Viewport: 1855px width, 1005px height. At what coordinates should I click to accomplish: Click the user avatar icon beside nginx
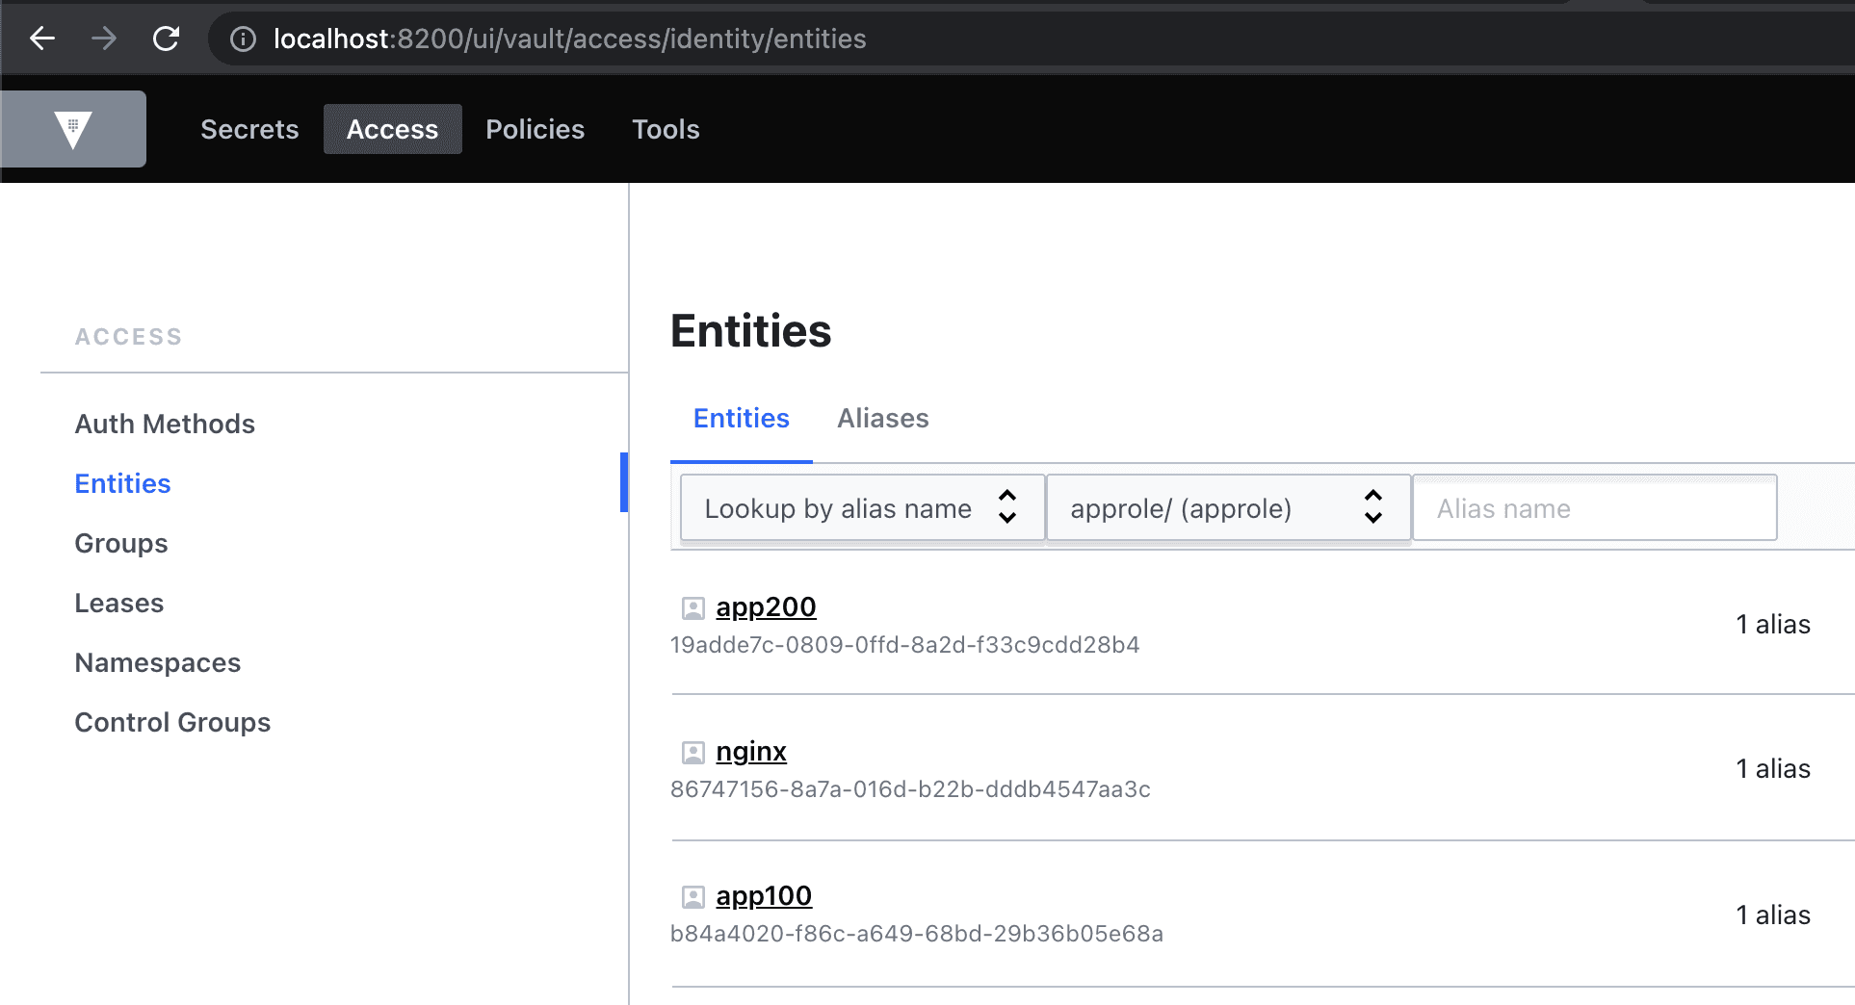click(691, 751)
